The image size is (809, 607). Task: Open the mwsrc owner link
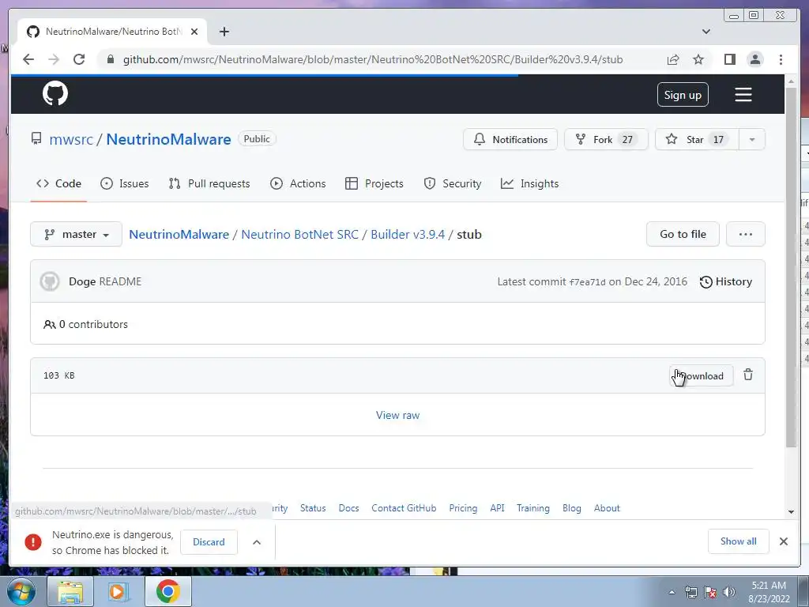[x=71, y=139]
